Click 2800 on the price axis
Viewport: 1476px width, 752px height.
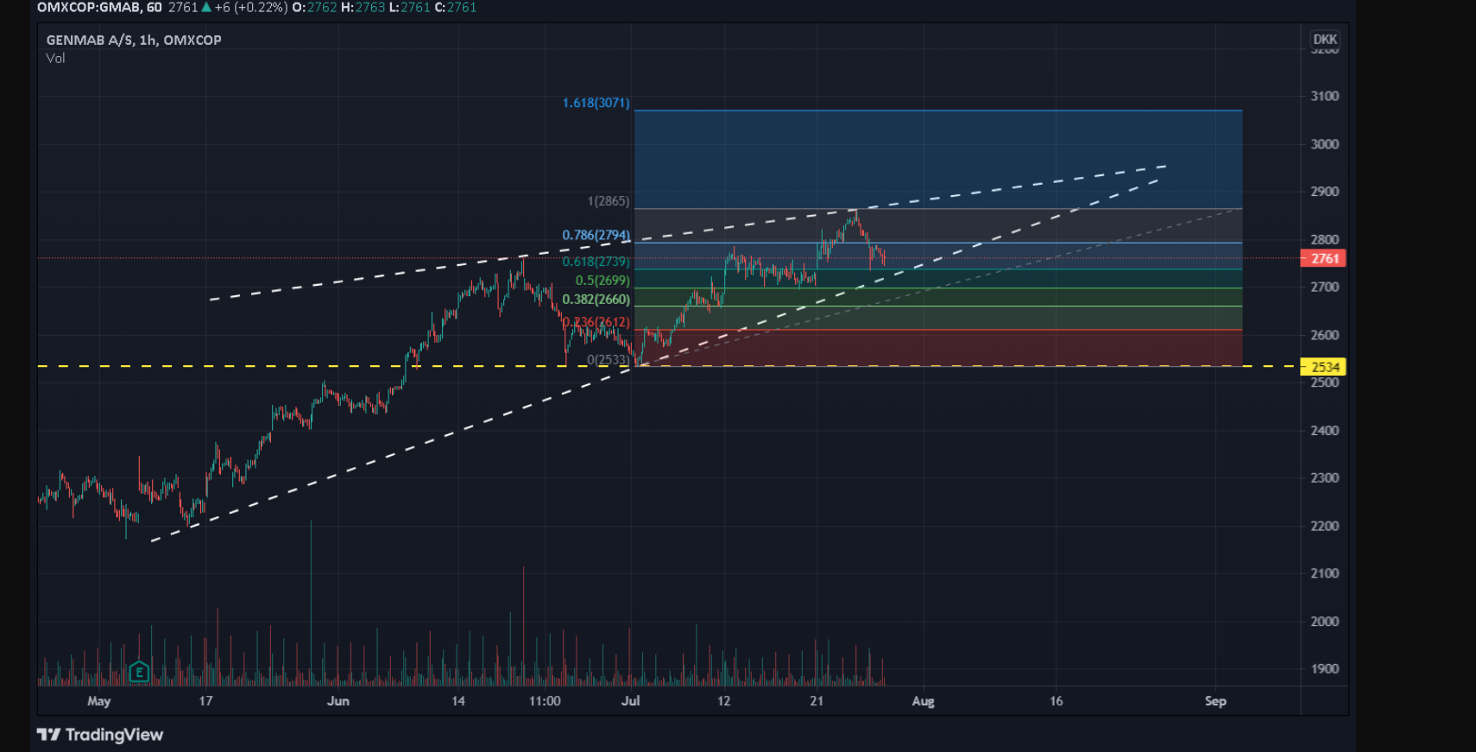pos(1325,240)
